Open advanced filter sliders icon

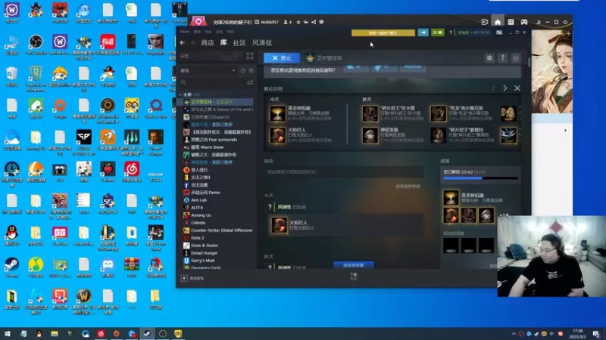point(250,82)
